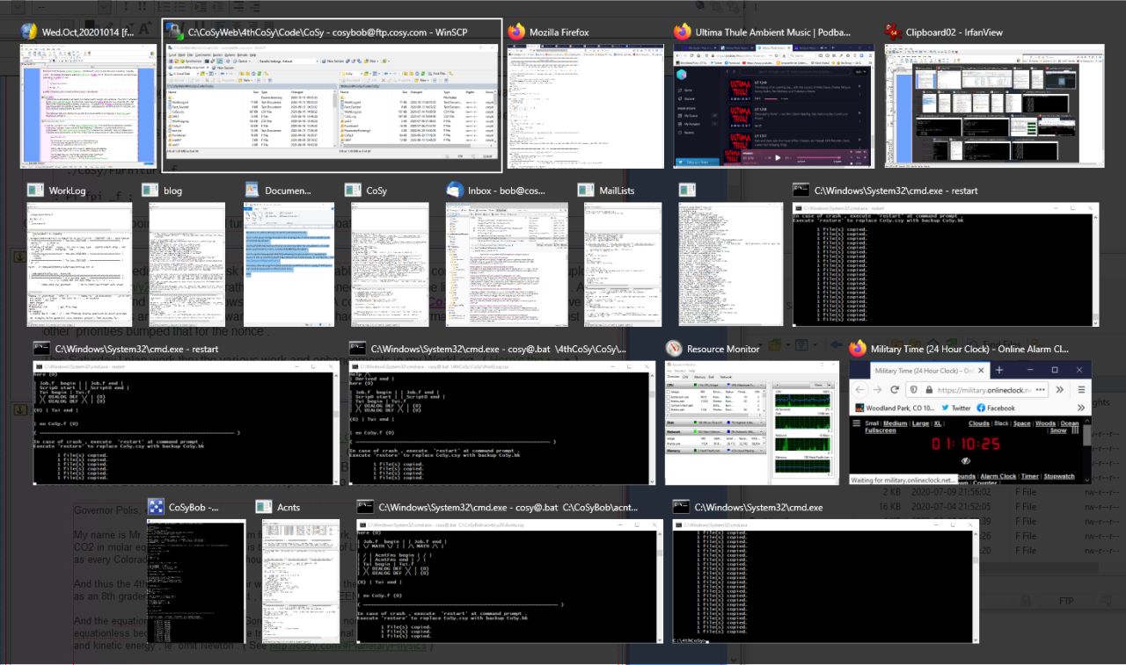The width and height of the screenshot is (1126, 665).
Task: Click the cmd icon of restart window beside untitled window
Action: [x=801, y=190]
